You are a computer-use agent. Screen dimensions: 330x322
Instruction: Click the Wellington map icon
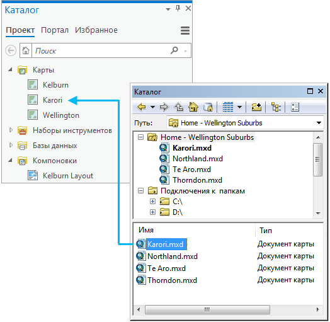click(33, 115)
